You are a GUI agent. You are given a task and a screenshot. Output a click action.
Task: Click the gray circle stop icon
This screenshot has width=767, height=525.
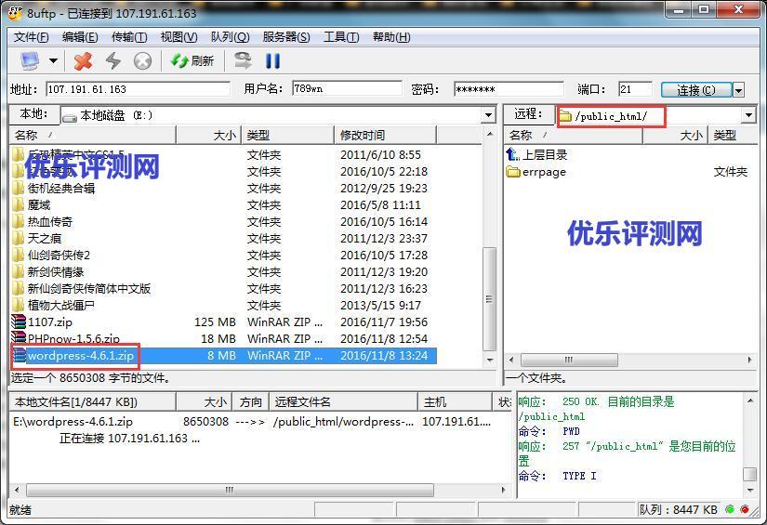point(142,61)
